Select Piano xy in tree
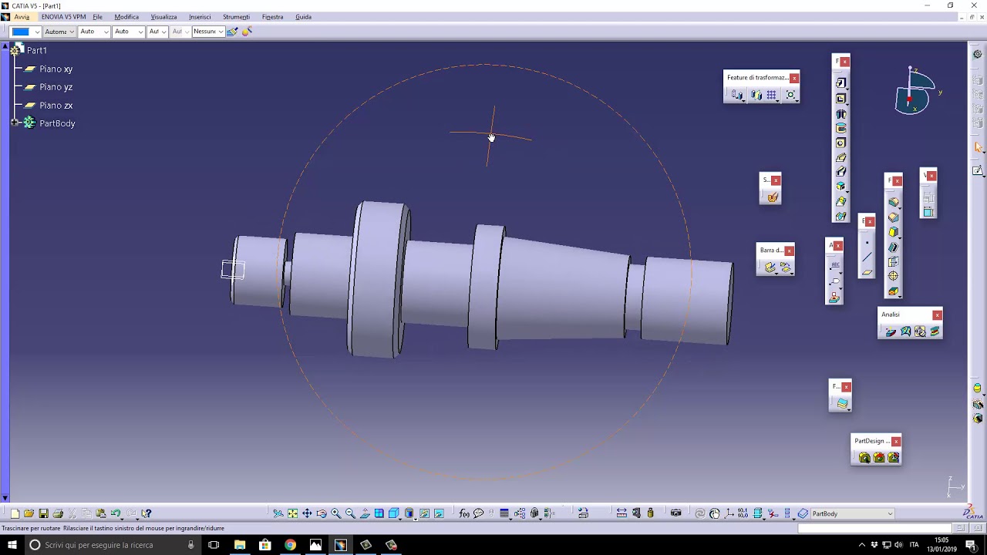This screenshot has height=555, width=987. 56,69
